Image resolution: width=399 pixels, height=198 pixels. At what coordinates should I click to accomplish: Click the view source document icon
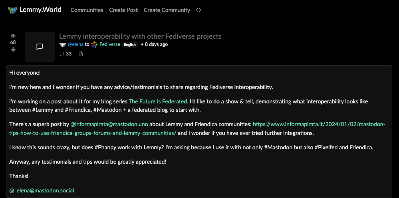pyautogui.click(x=81, y=54)
